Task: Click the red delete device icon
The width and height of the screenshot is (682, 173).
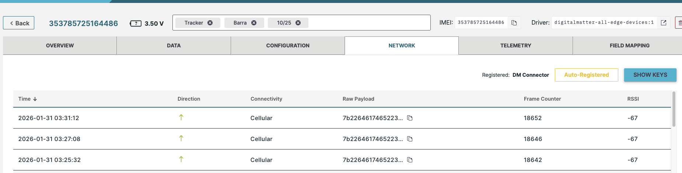Action: [x=679, y=23]
